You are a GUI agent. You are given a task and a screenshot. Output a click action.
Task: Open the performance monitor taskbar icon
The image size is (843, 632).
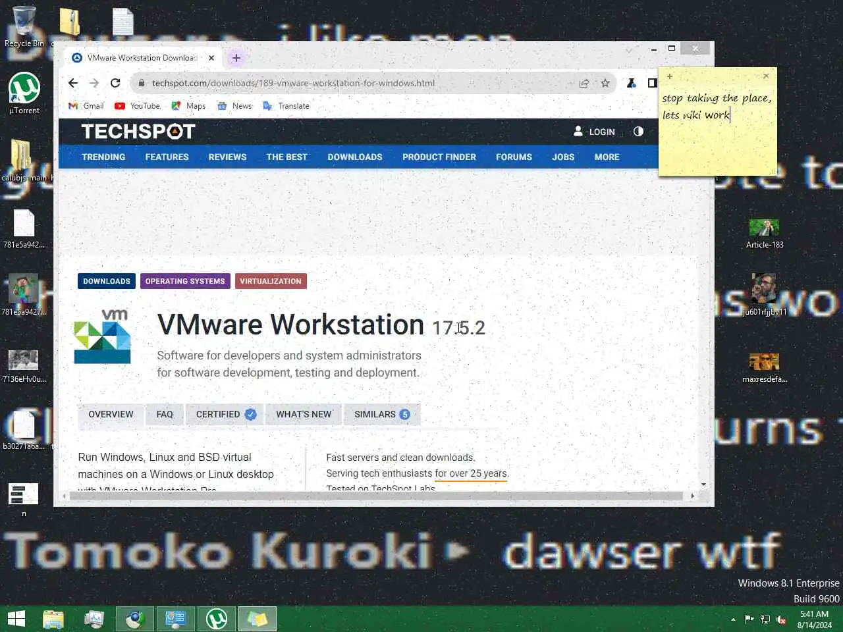pyautogui.click(x=94, y=619)
